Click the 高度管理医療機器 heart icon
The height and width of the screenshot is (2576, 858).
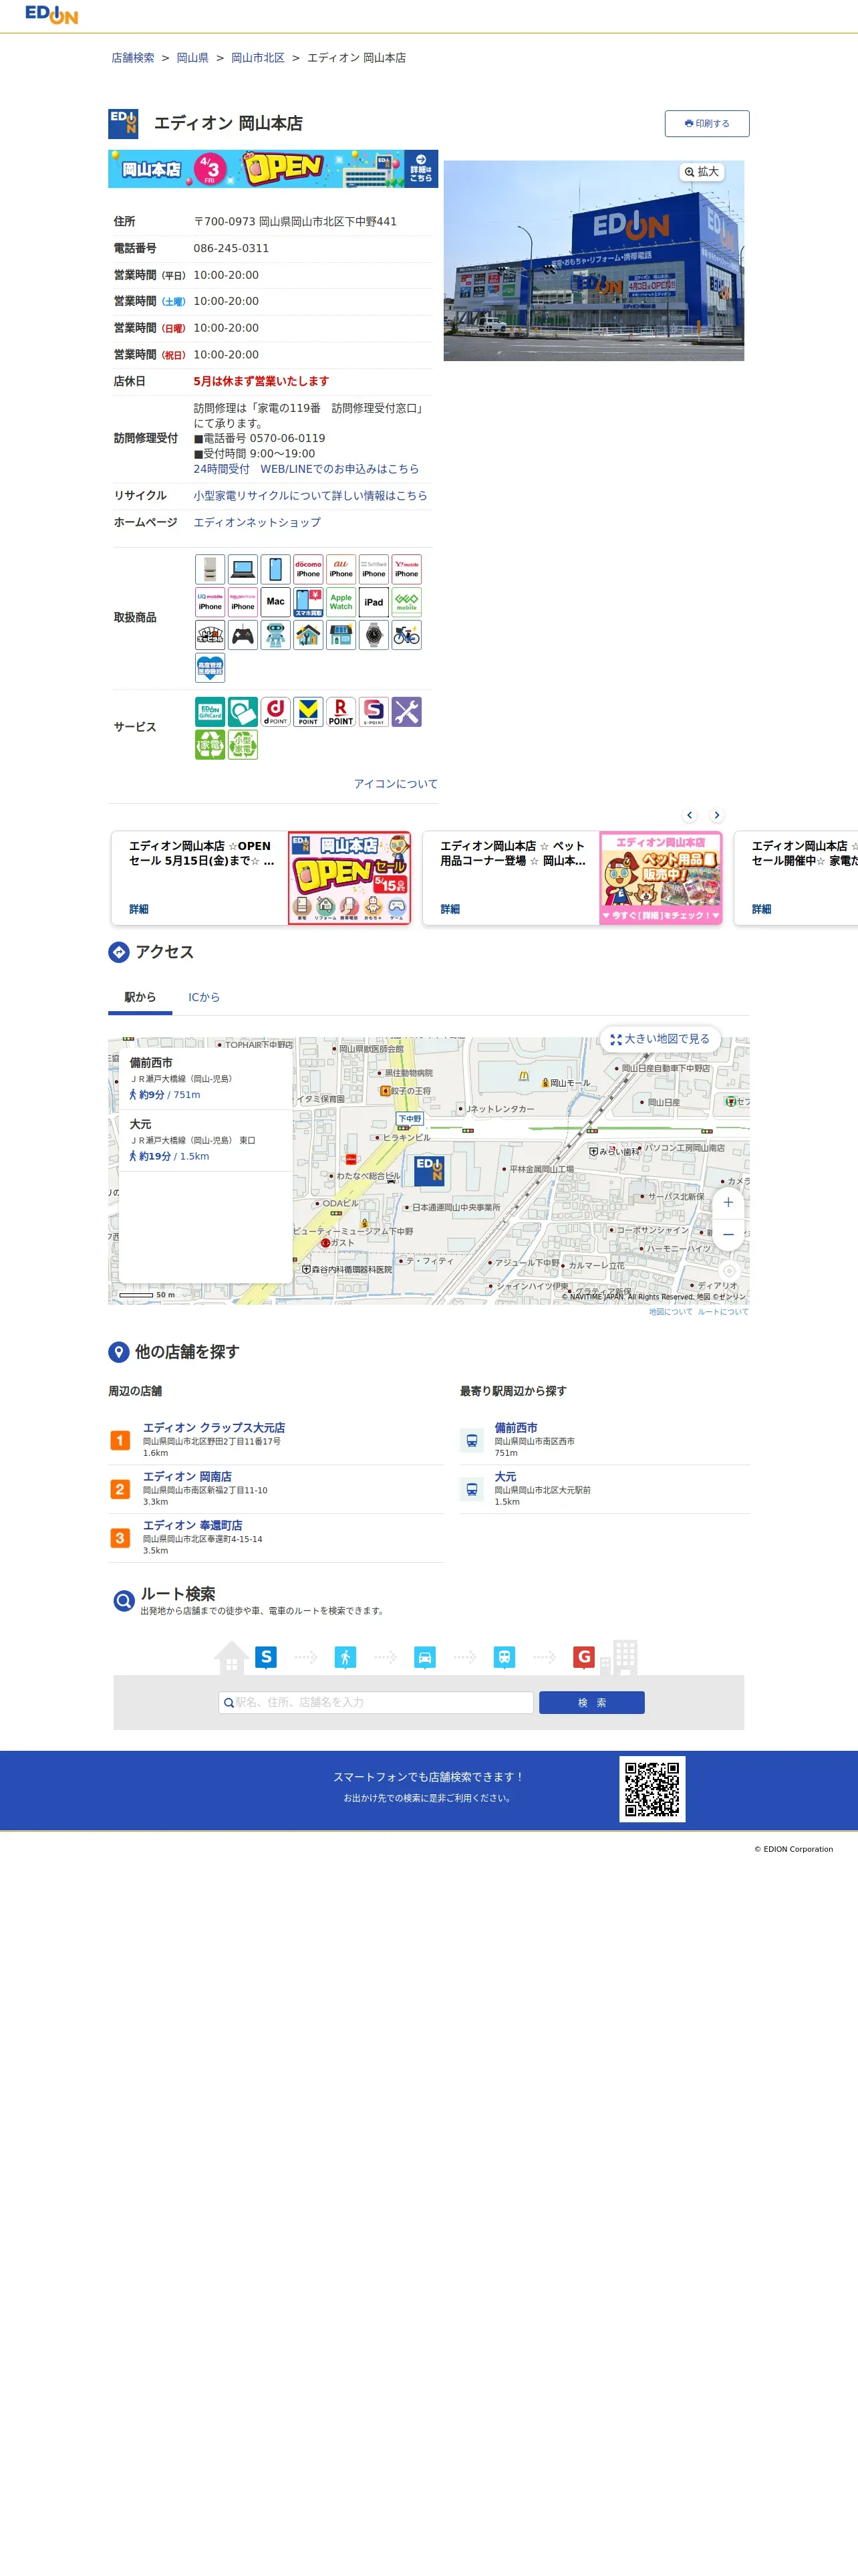210,668
